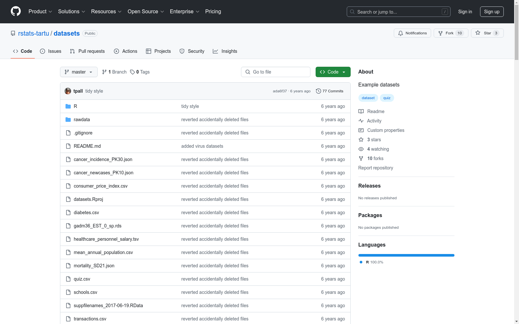This screenshot has width=519, height=324.
Task: Click the 0 Tags link
Action: (140, 72)
